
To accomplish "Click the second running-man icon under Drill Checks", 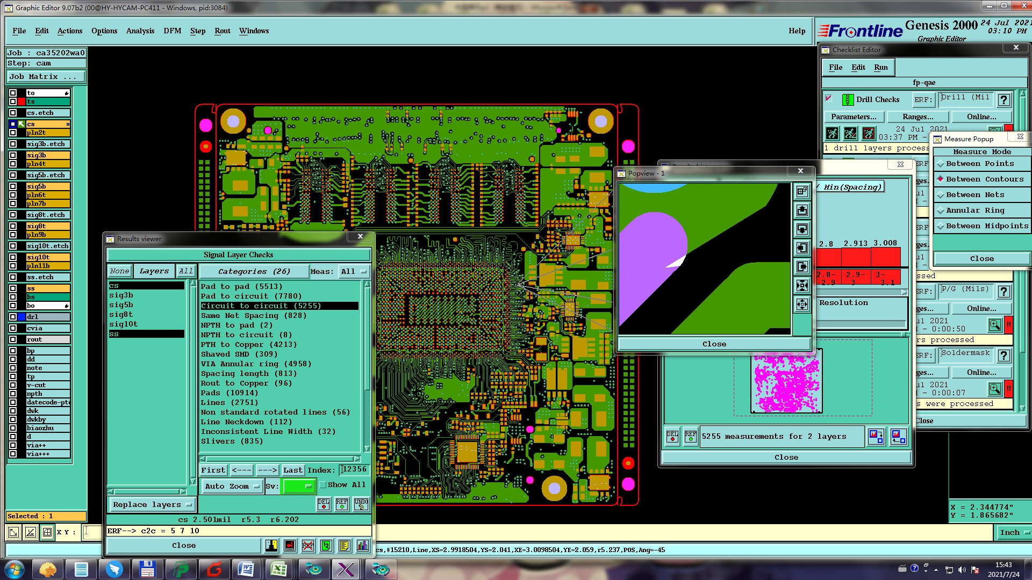I will [850, 133].
